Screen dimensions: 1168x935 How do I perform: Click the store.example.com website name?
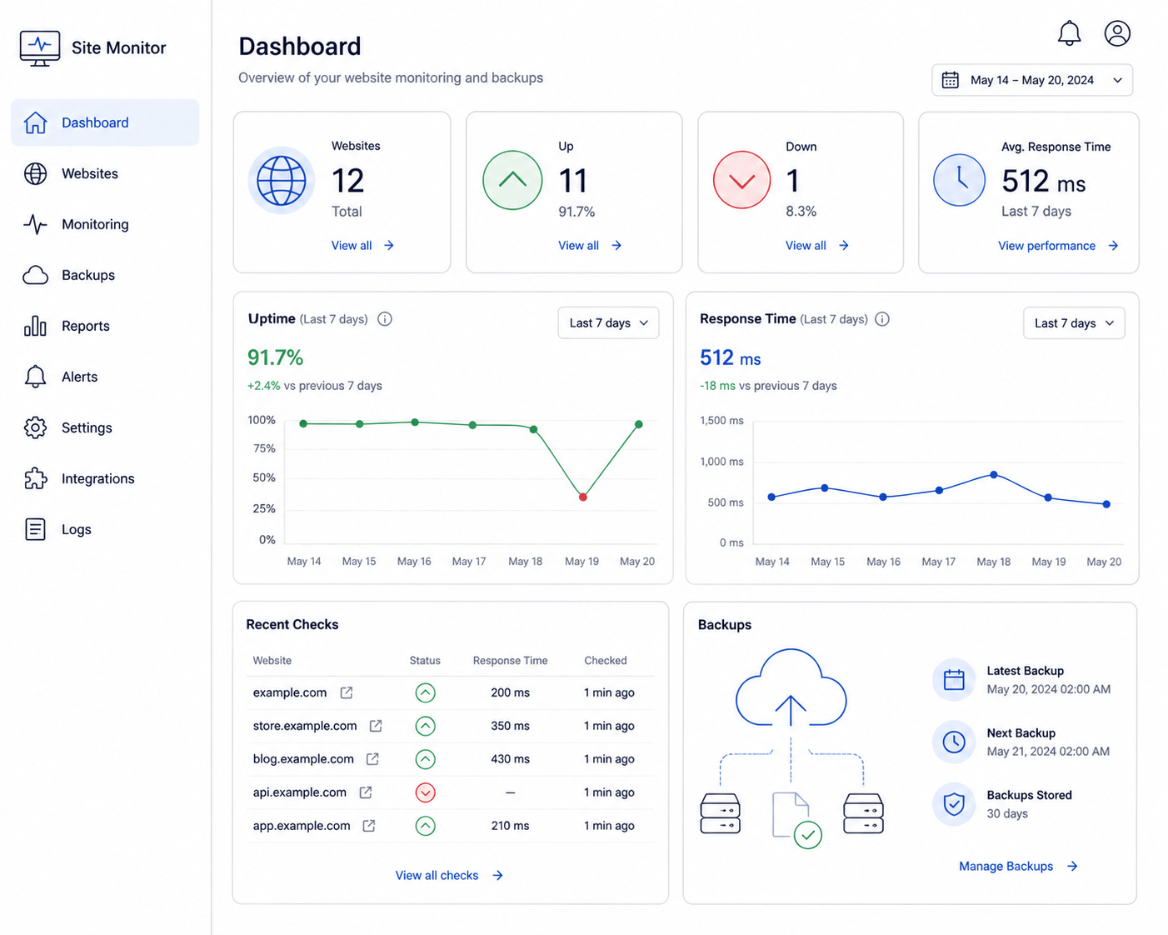click(x=305, y=726)
